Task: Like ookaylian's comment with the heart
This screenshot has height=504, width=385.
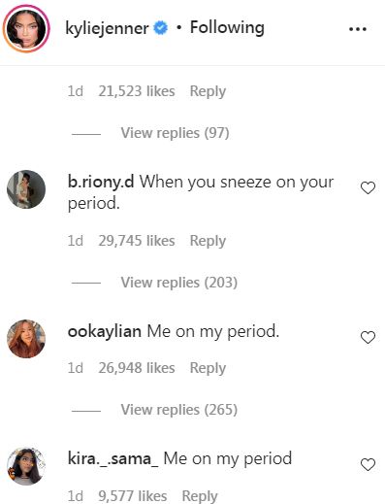Action: tap(368, 337)
